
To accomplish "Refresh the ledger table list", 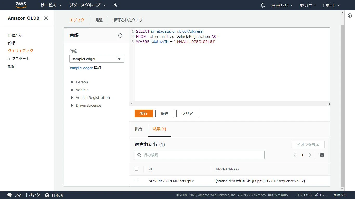I will (120, 35).
